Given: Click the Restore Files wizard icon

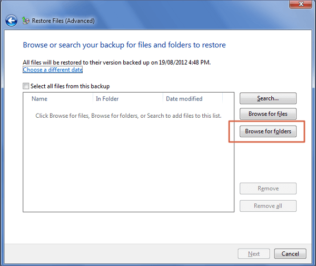Looking at the screenshot, I should [26, 21].
